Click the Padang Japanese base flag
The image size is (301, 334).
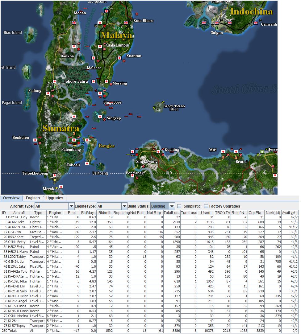(x=48, y=93)
